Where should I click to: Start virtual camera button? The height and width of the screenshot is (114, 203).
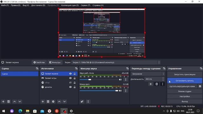pos(182,86)
